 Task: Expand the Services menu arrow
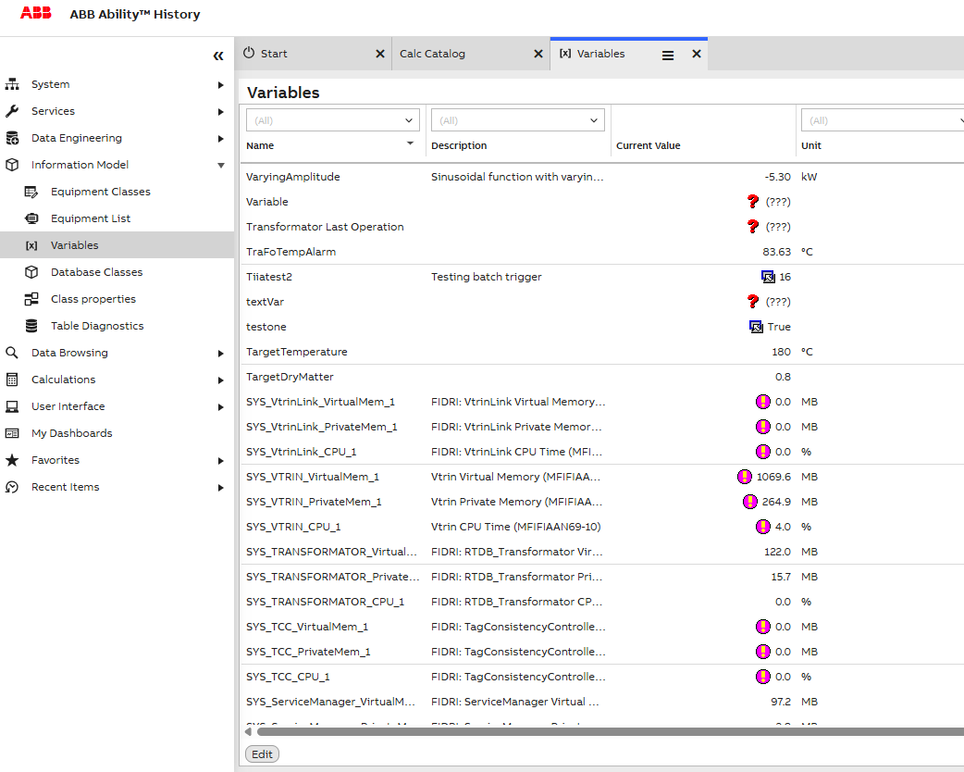click(221, 112)
